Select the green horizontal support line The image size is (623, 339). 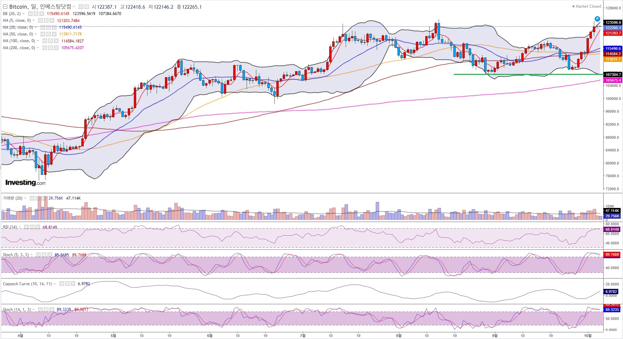[528, 74]
